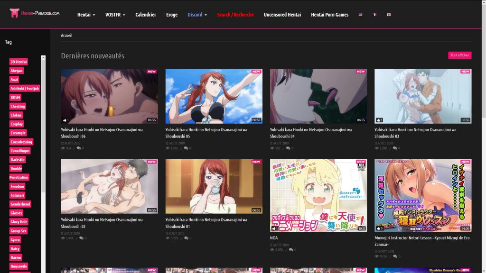The width and height of the screenshot is (486, 273).
Task: Select the Crossdressing tag
Action: point(21,142)
